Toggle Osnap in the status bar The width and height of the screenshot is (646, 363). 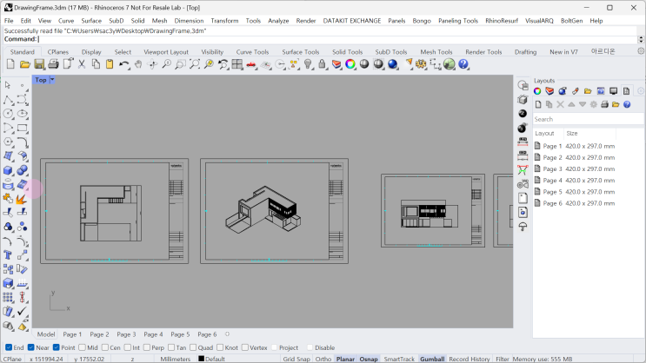369,359
